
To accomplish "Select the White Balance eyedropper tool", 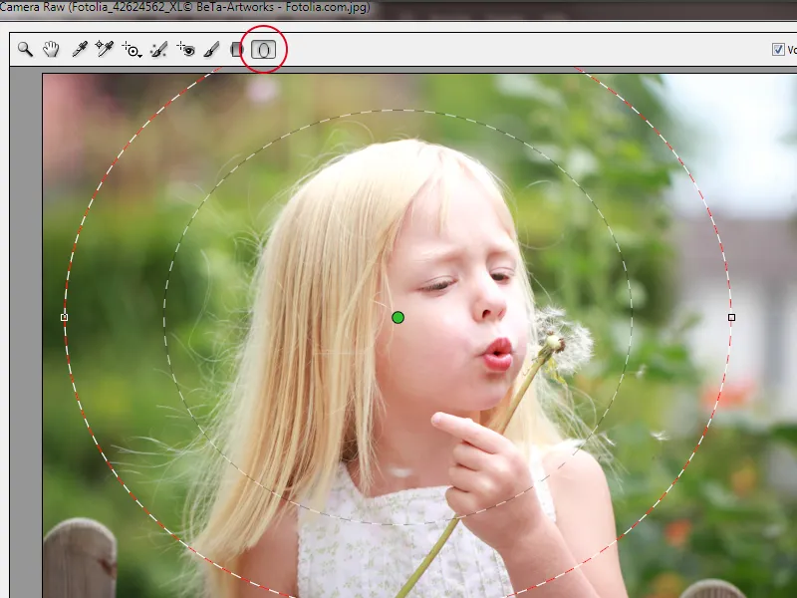I will tap(80, 49).
